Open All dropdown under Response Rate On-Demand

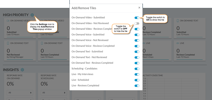pos(20,93)
